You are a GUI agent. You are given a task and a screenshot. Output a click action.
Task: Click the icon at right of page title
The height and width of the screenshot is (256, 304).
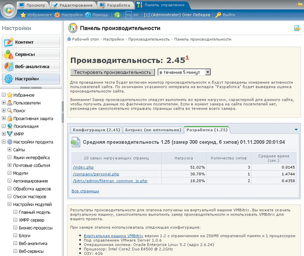(x=297, y=28)
